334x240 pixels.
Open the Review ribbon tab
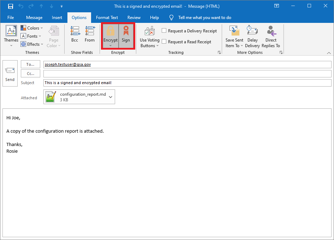click(x=134, y=17)
